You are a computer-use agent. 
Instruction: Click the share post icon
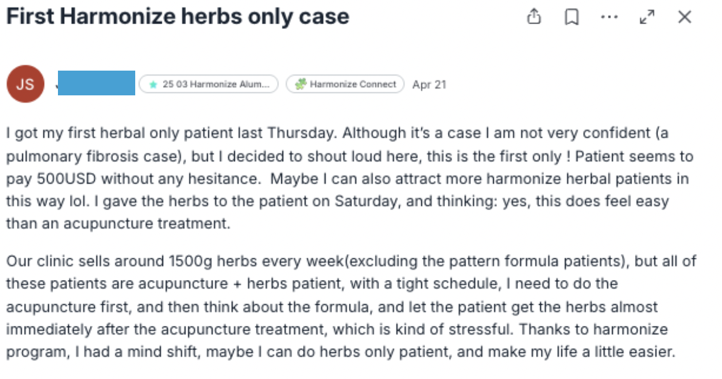coord(534,17)
